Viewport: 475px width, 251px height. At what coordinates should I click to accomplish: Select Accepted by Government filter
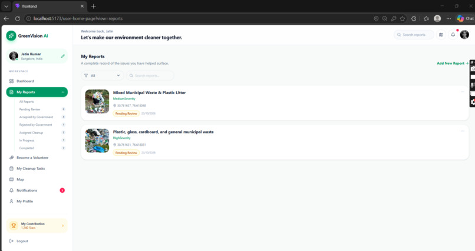coord(36,117)
